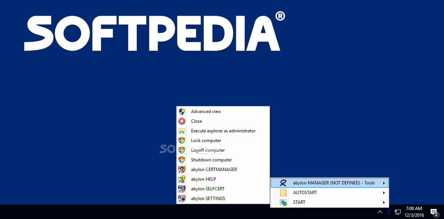This screenshot has height=219, width=444.
Task: Choose Shutdown computer entry
Action: pyautogui.click(x=223, y=160)
